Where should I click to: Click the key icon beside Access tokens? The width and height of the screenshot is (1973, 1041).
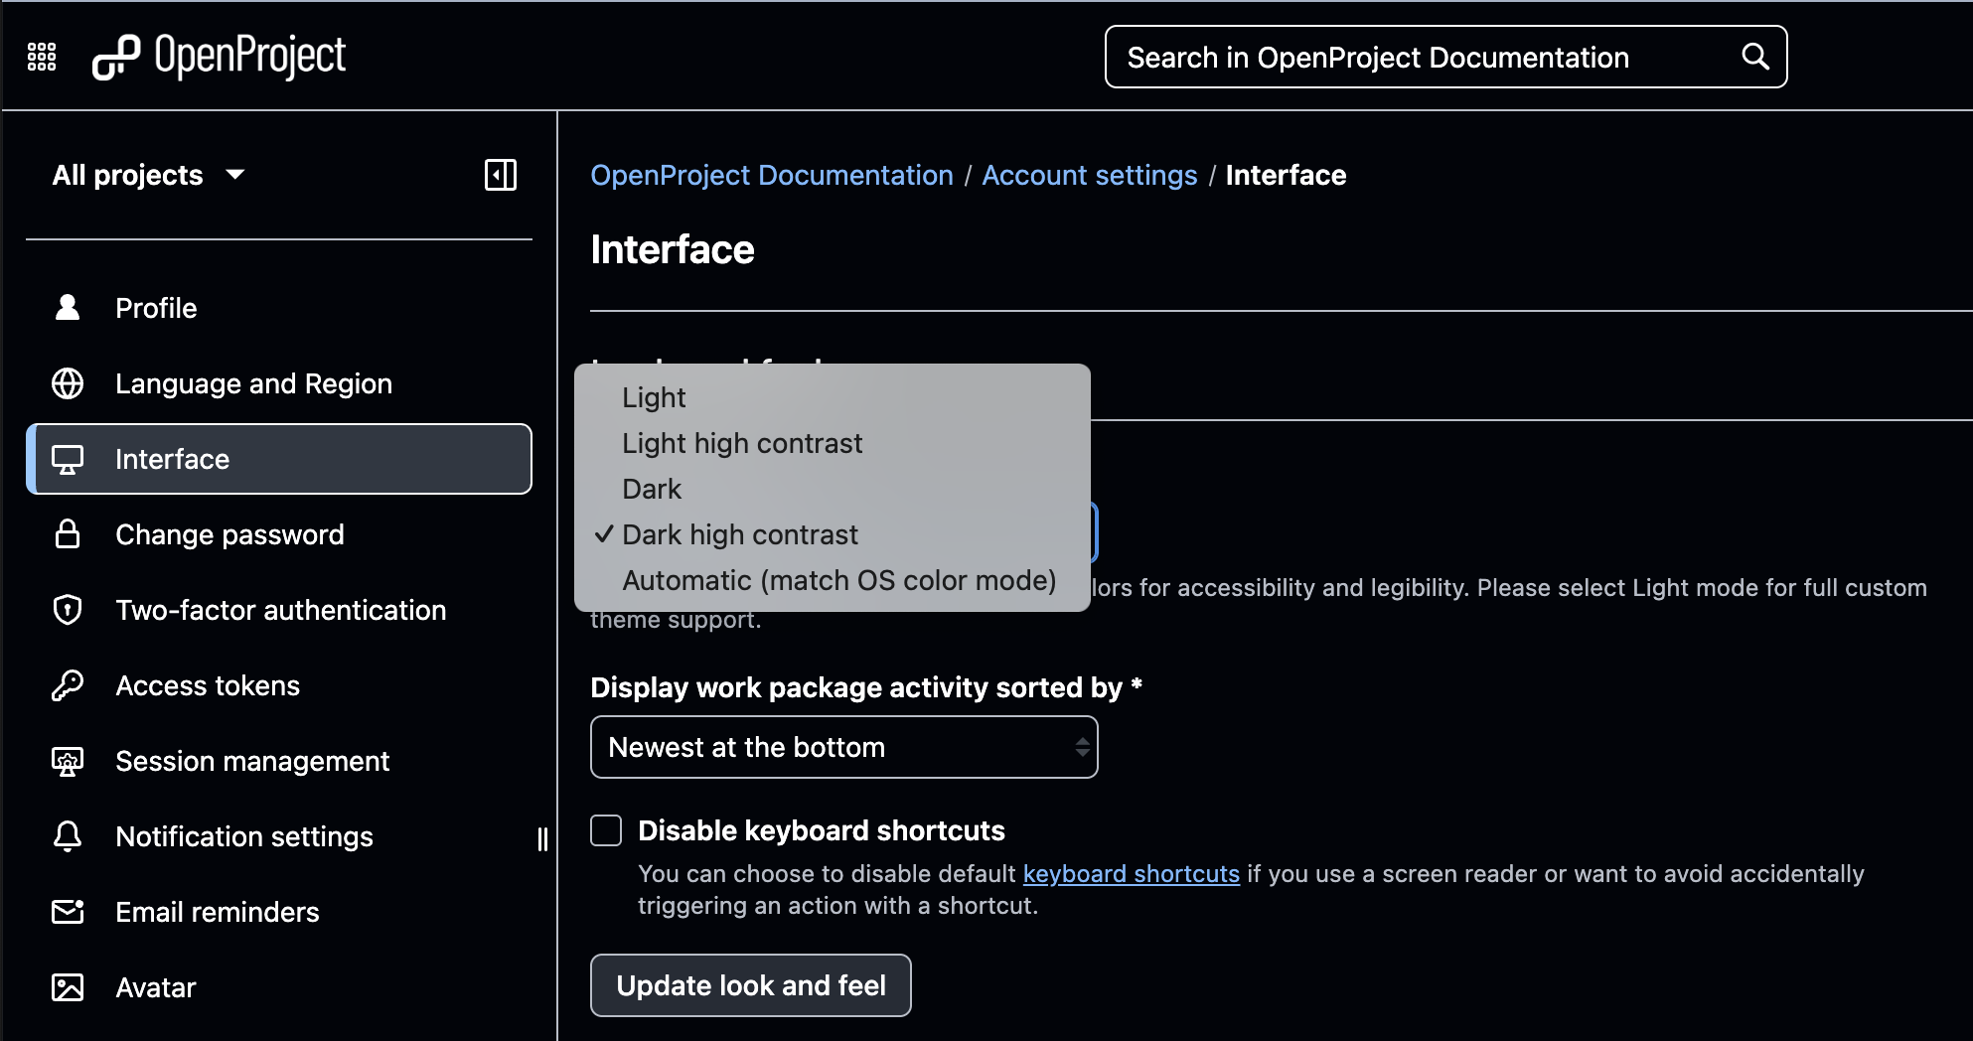pos(68,685)
